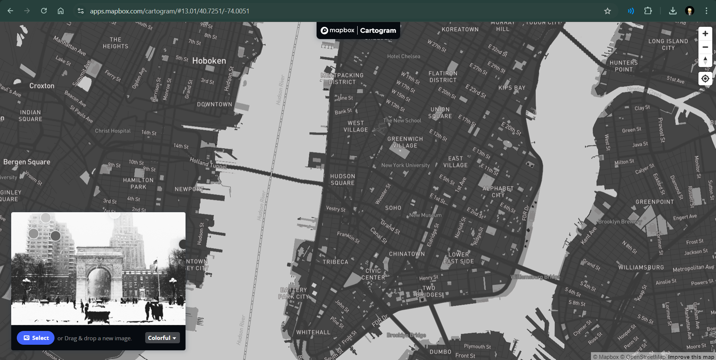Open the Chrome three-dot menu
The width and height of the screenshot is (716, 360).
pyautogui.click(x=706, y=11)
